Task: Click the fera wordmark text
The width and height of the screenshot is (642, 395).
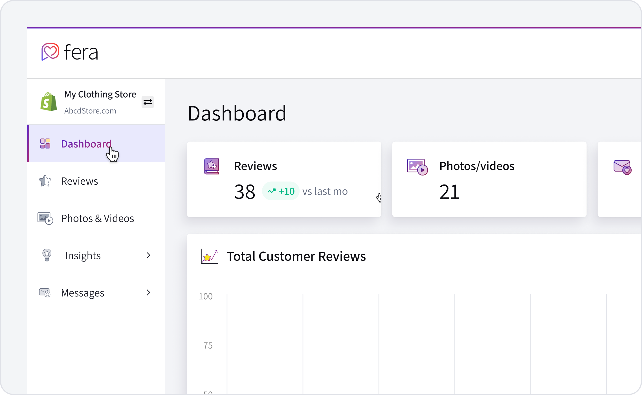Action: [81, 52]
